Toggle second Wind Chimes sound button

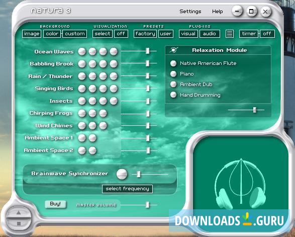pyautogui.click(x=92, y=126)
